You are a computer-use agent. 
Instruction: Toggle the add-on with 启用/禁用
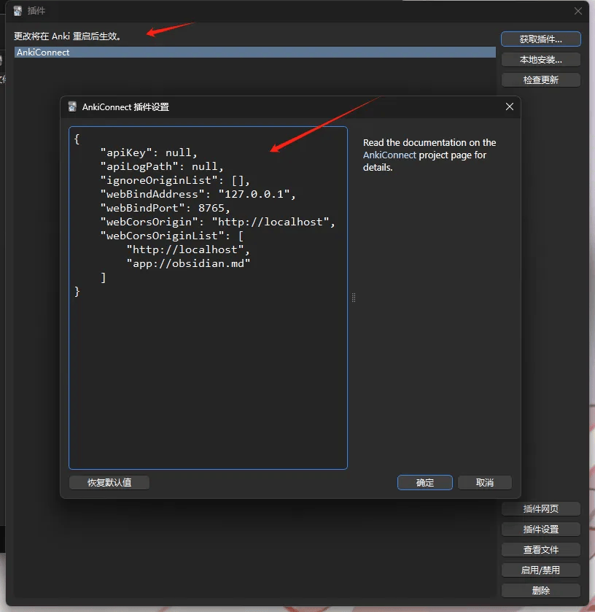[x=541, y=570]
